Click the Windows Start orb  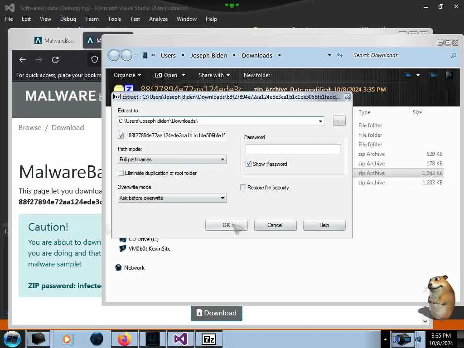[x=12, y=339]
